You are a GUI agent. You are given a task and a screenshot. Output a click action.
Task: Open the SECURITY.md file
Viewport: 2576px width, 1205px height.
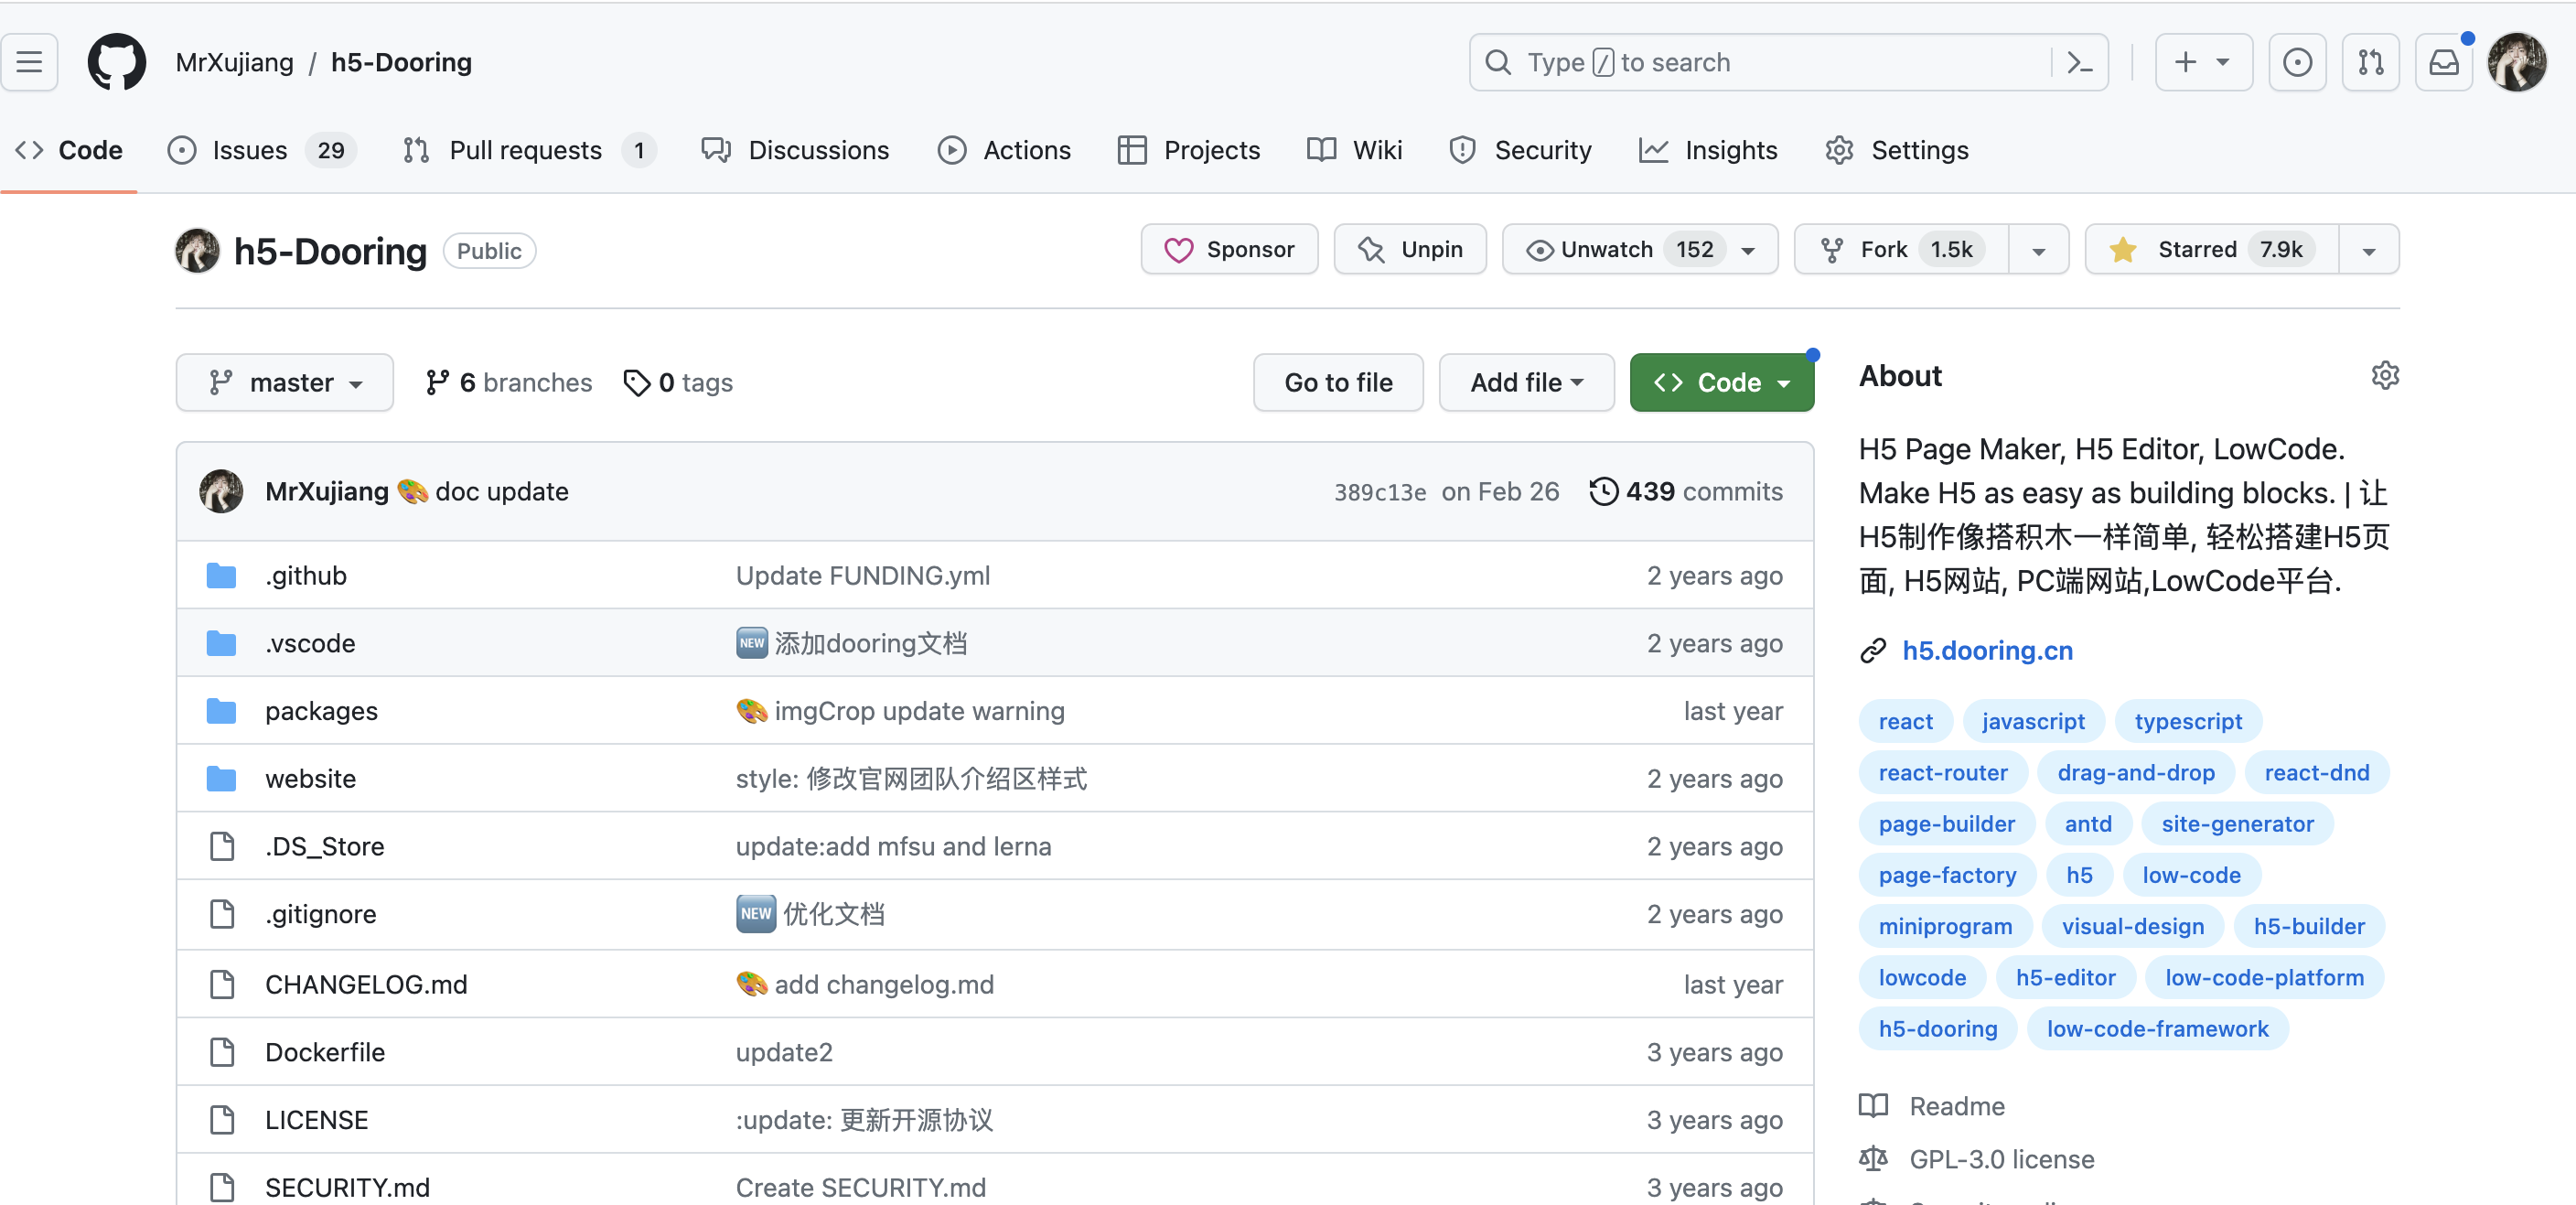347,1187
